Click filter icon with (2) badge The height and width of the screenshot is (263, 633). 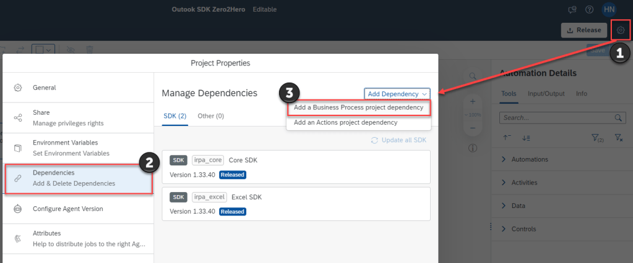click(x=597, y=138)
